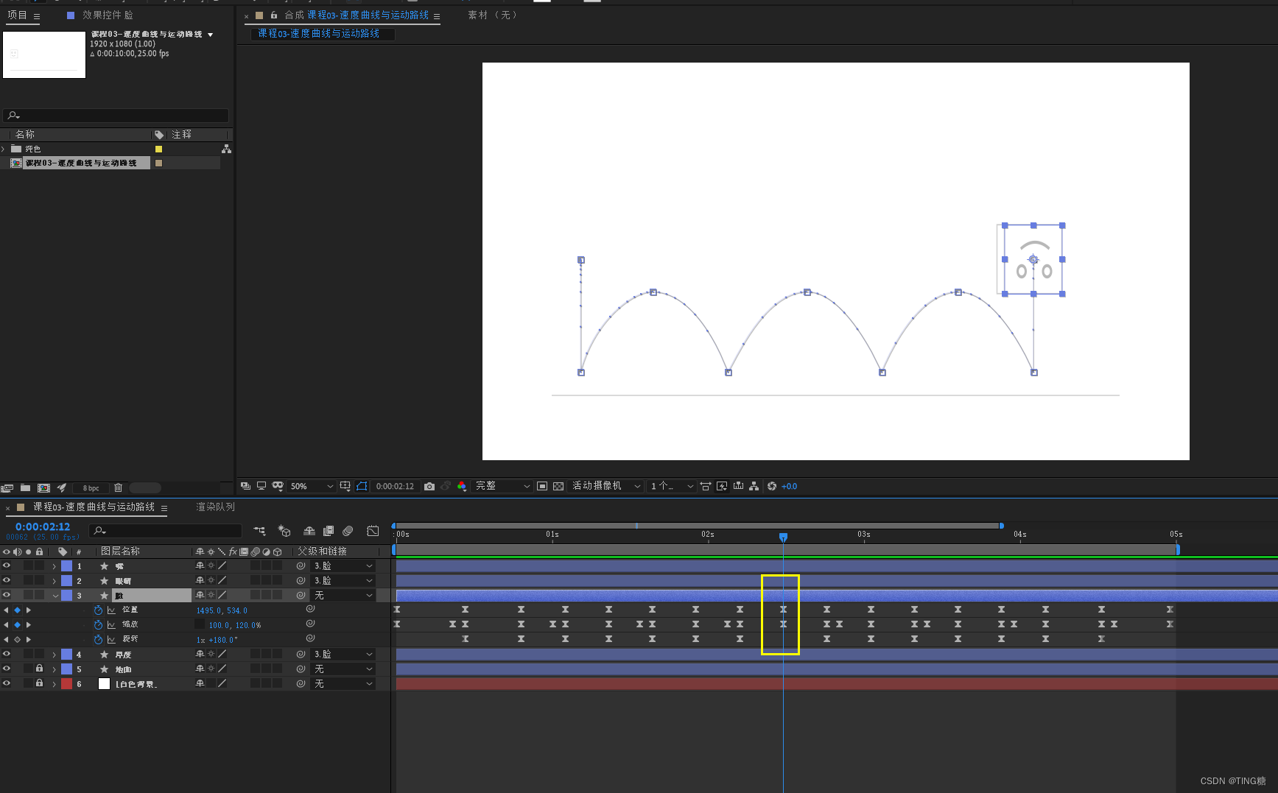
Task: Create a new folder in Project panel
Action: coord(25,487)
